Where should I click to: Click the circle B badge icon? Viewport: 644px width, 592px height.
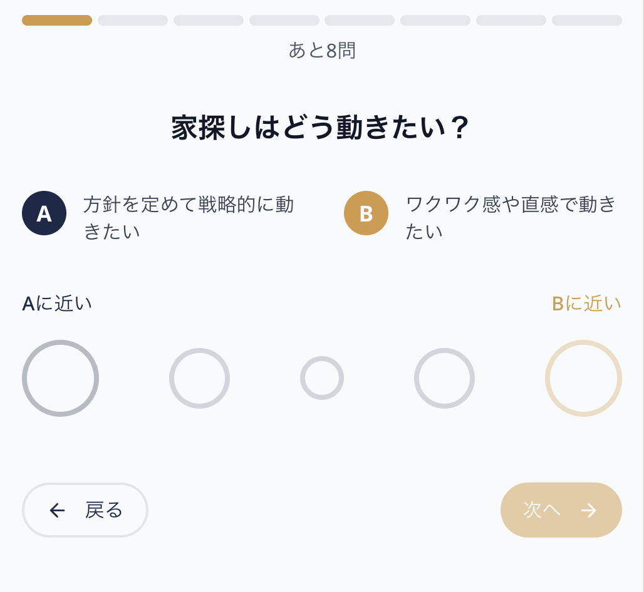click(x=366, y=213)
